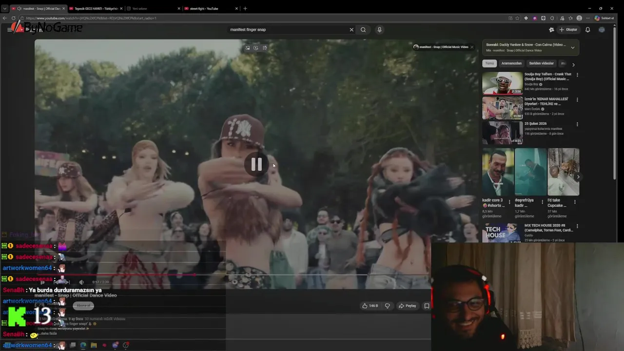Open options for I'd take Cupcake short
Screen dimensions: 624x351
pyautogui.click(x=575, y=201)
